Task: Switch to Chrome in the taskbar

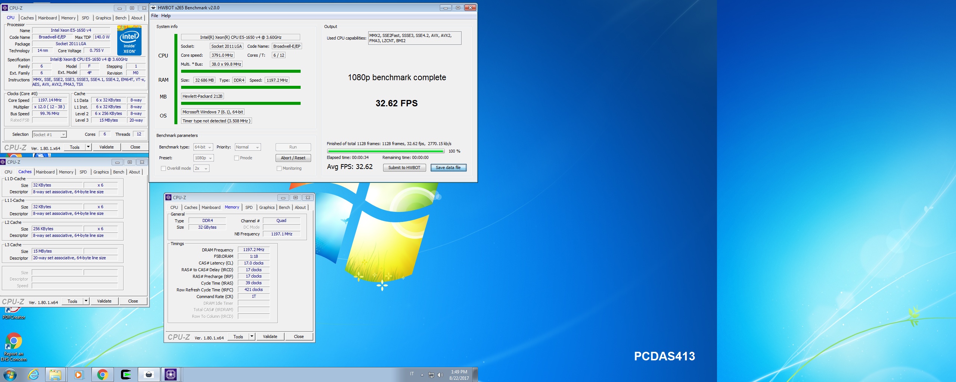Action: (102, 375)
